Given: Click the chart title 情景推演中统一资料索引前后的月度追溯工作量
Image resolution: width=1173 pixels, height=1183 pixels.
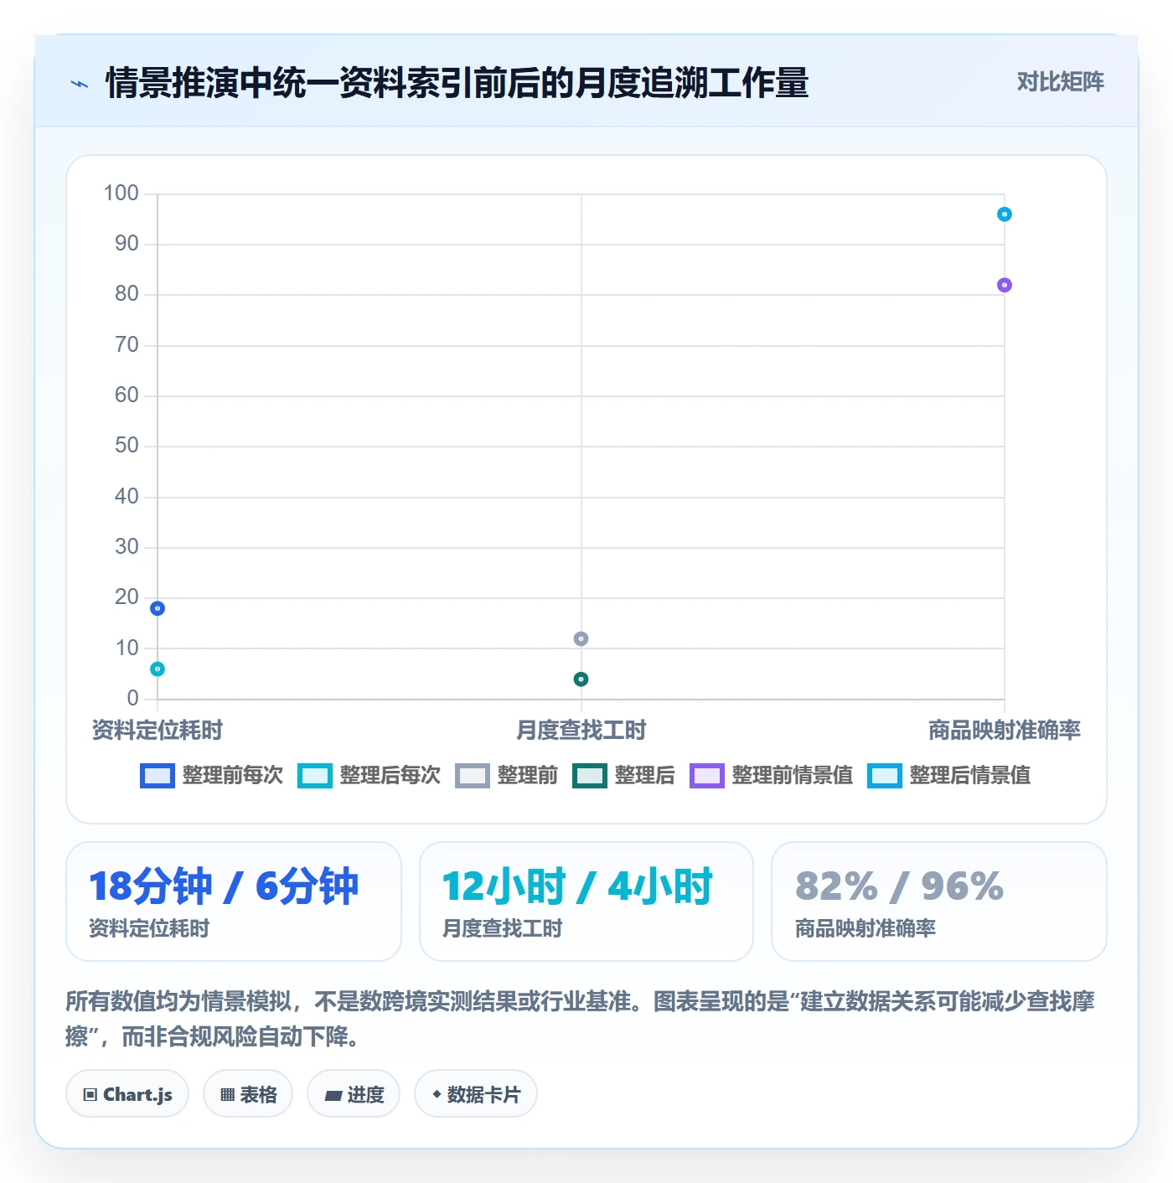Looking at the screenshot, I should click(x=457, y=83).
